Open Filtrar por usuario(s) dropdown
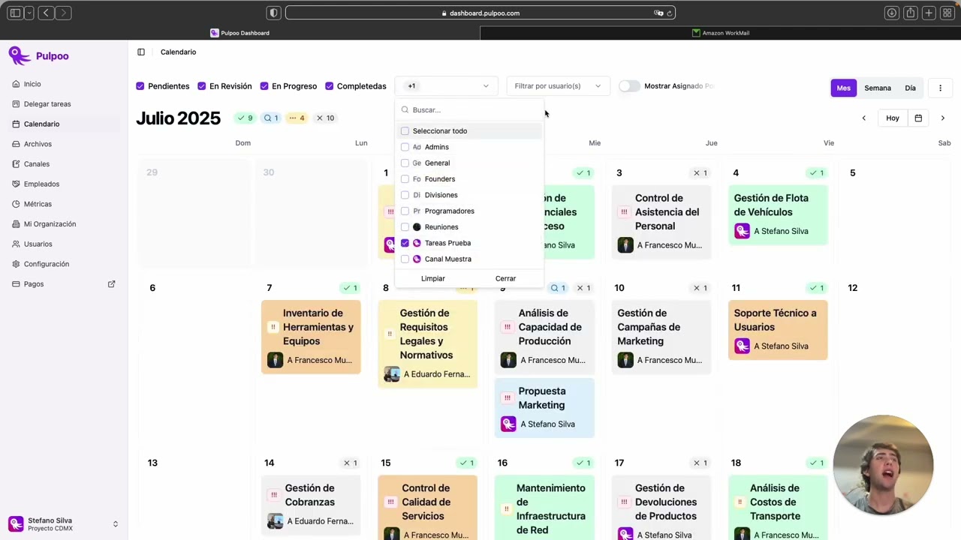The image size is (961, 540). 558,86
